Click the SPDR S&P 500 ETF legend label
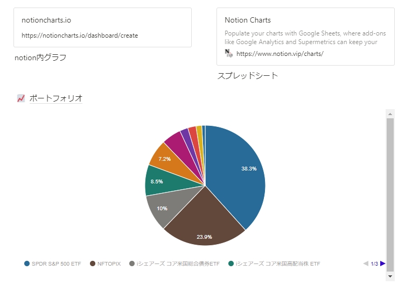Screen dimensions: 405x292 click(x=57, y=263)
